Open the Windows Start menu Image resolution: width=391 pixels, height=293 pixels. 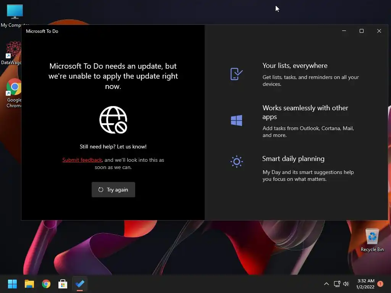click(x=12, y=284)
